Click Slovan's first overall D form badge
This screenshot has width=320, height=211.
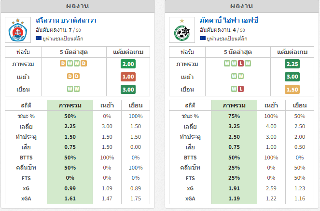63,63
